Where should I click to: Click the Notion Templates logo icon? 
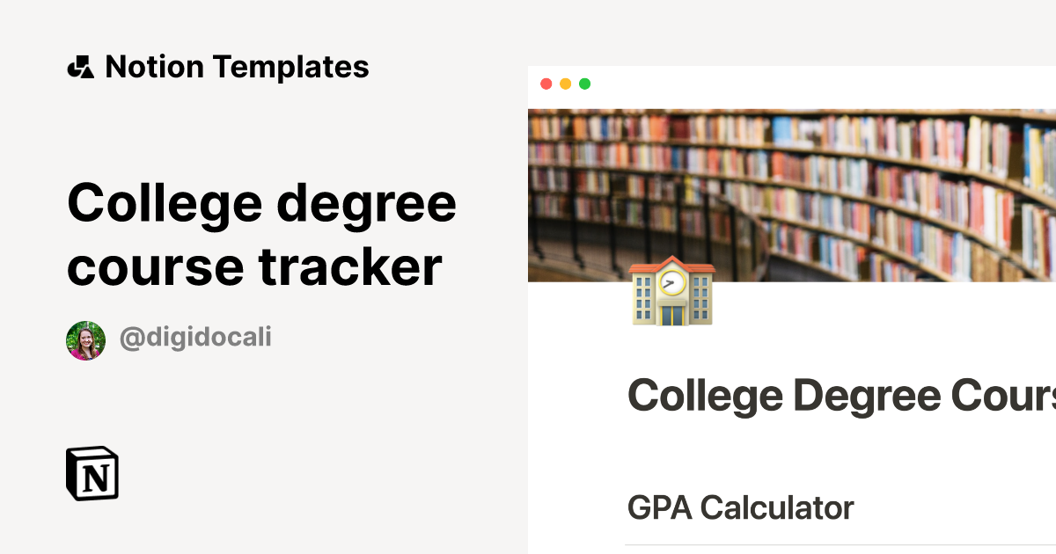click(82, 66)
